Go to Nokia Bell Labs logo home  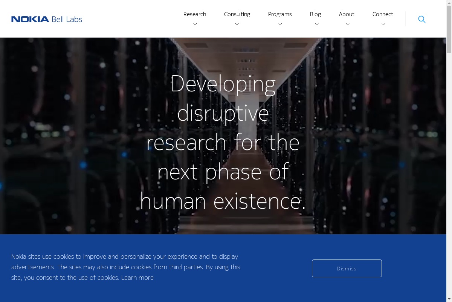(x=47, y=19)
